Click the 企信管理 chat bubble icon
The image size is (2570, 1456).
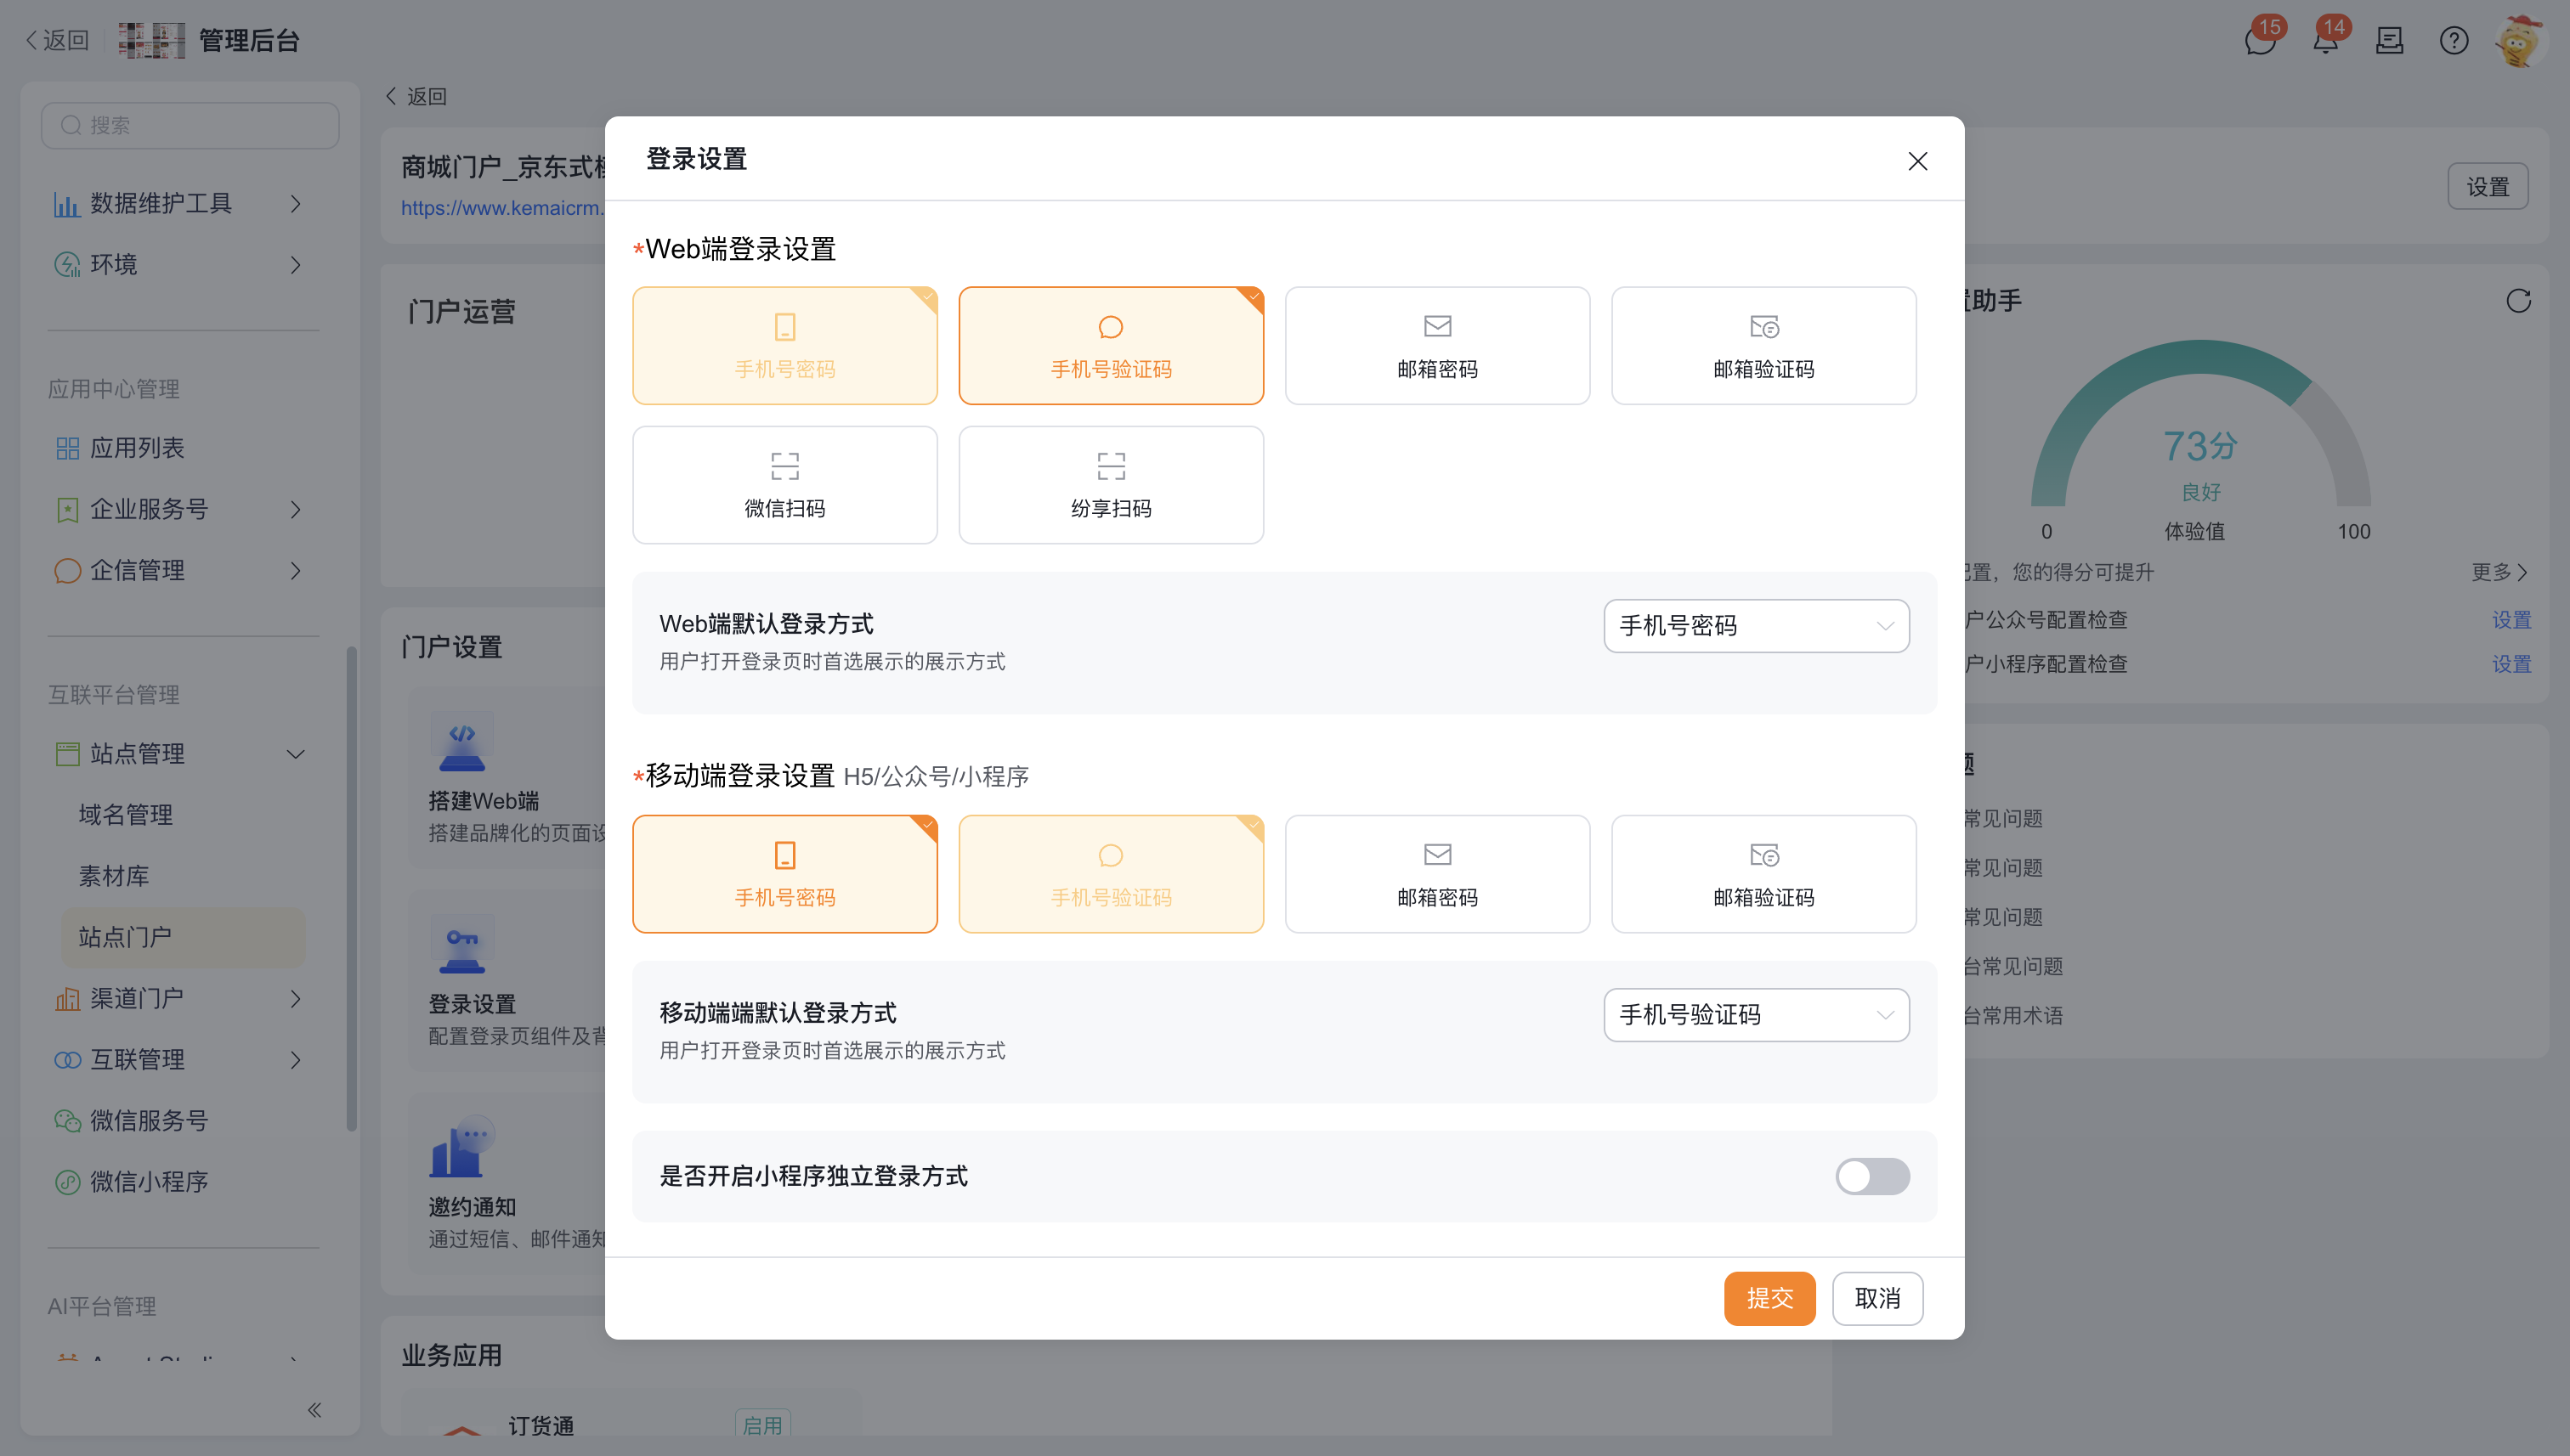(67, 571)
